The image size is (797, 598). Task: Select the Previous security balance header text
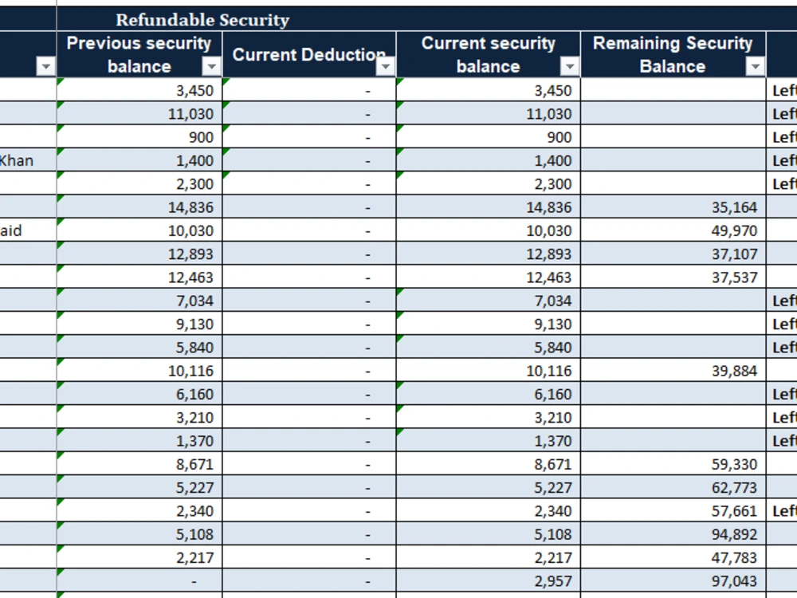click(139, 54)
